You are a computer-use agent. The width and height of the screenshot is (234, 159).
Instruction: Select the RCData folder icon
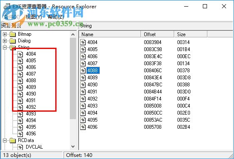13,140
